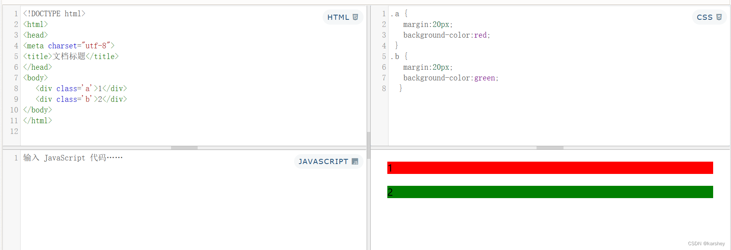Viewport: 731px width, 250px height.
Task: Click the red div labeled 1
Action: tap(550, 168)
